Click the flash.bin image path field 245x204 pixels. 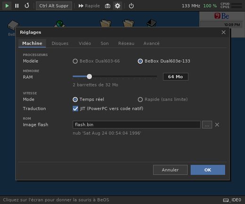click(x=137, y=125)
